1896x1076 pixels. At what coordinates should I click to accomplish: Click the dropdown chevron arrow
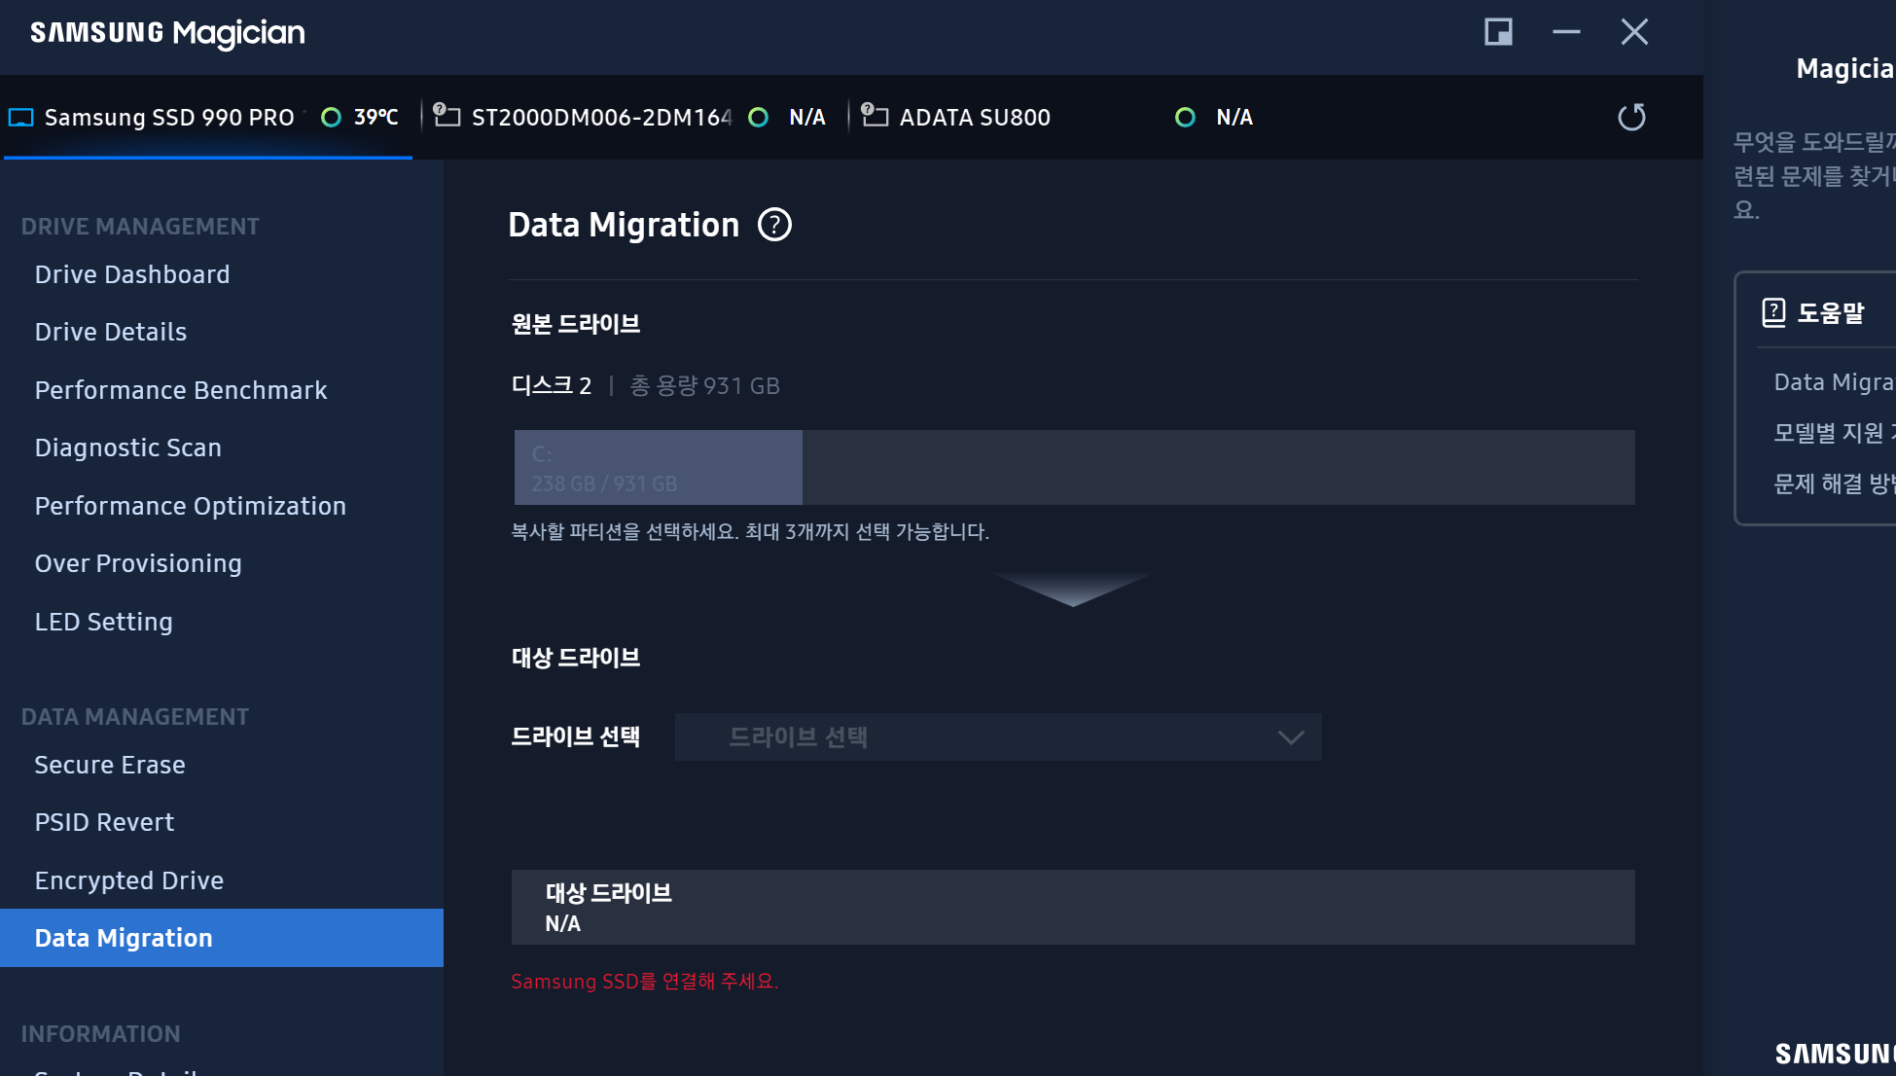[1290, 737]
